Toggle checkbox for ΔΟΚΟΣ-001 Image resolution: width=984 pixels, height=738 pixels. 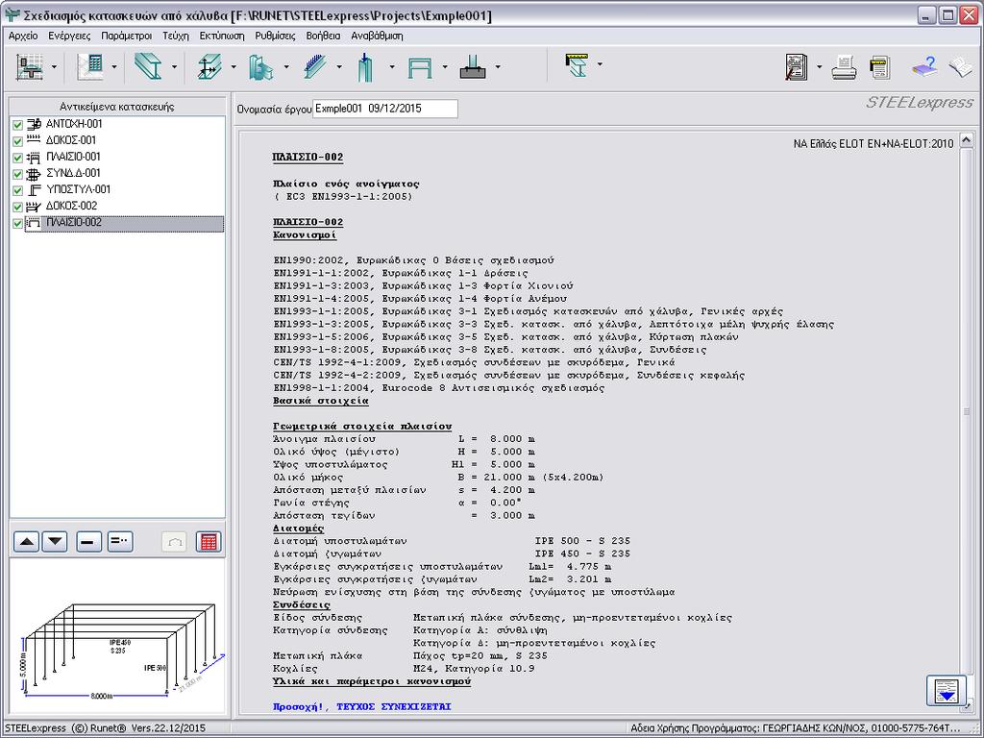17,141
